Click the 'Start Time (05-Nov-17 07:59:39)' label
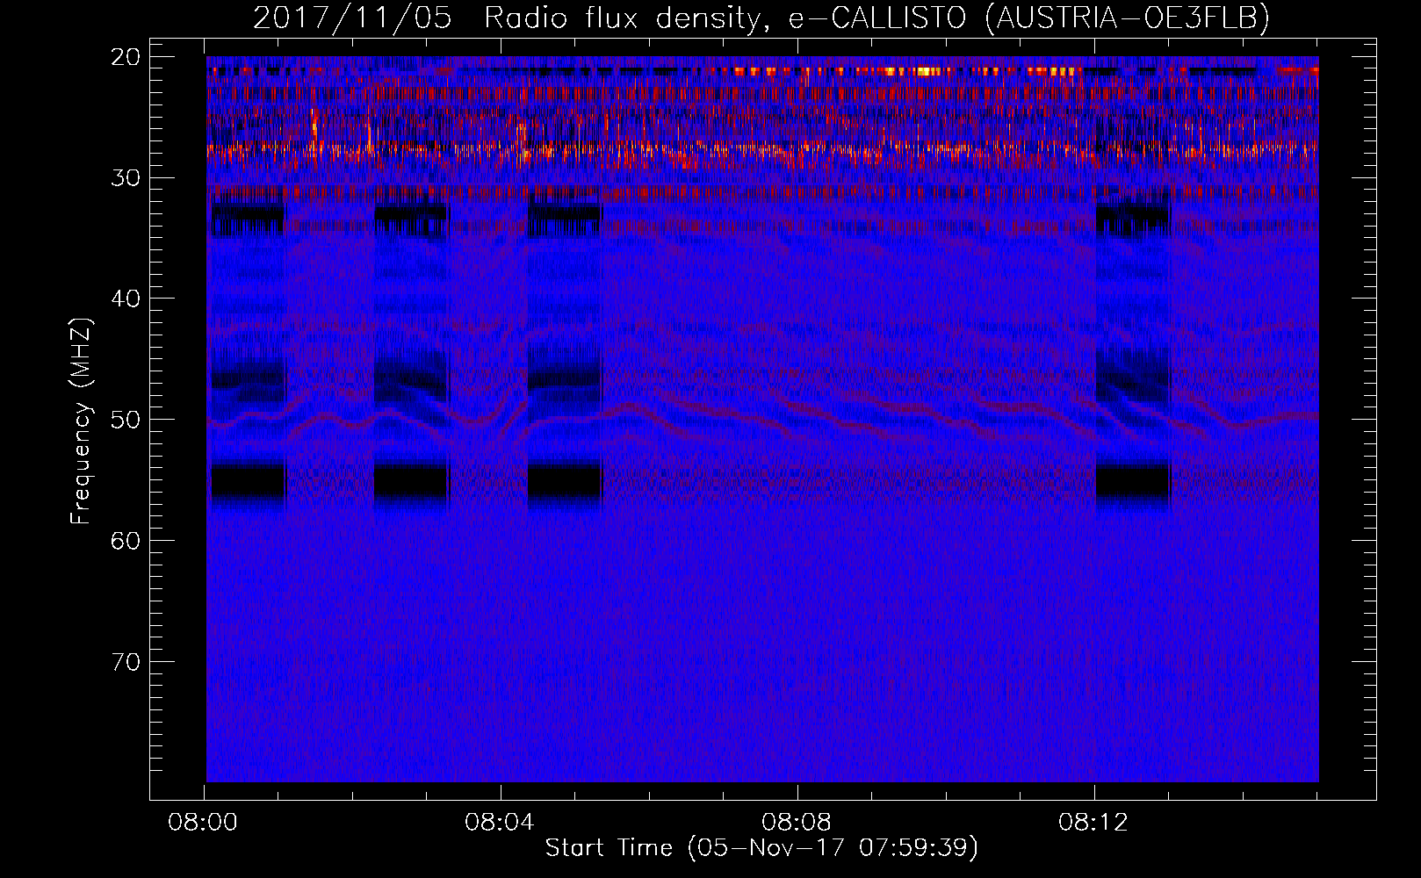 [761, 848]
